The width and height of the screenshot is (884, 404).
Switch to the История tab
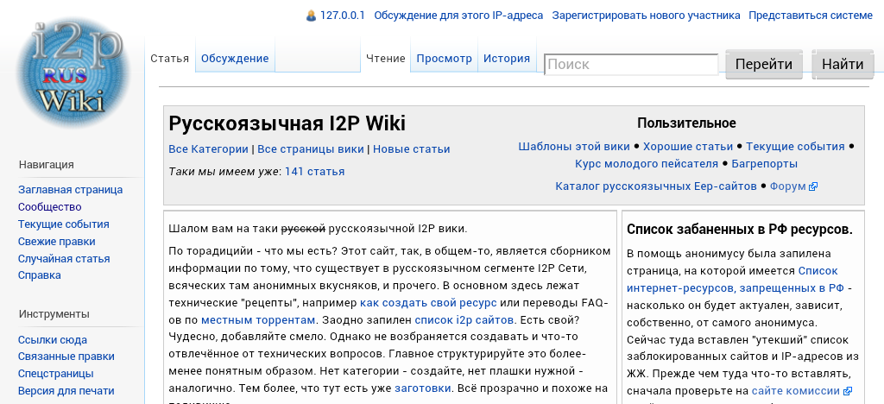point(506,59)
